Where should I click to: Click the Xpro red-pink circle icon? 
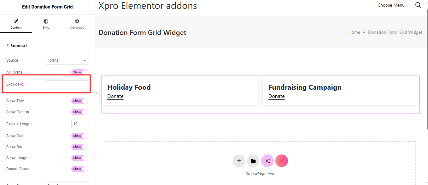coord(282,161)
